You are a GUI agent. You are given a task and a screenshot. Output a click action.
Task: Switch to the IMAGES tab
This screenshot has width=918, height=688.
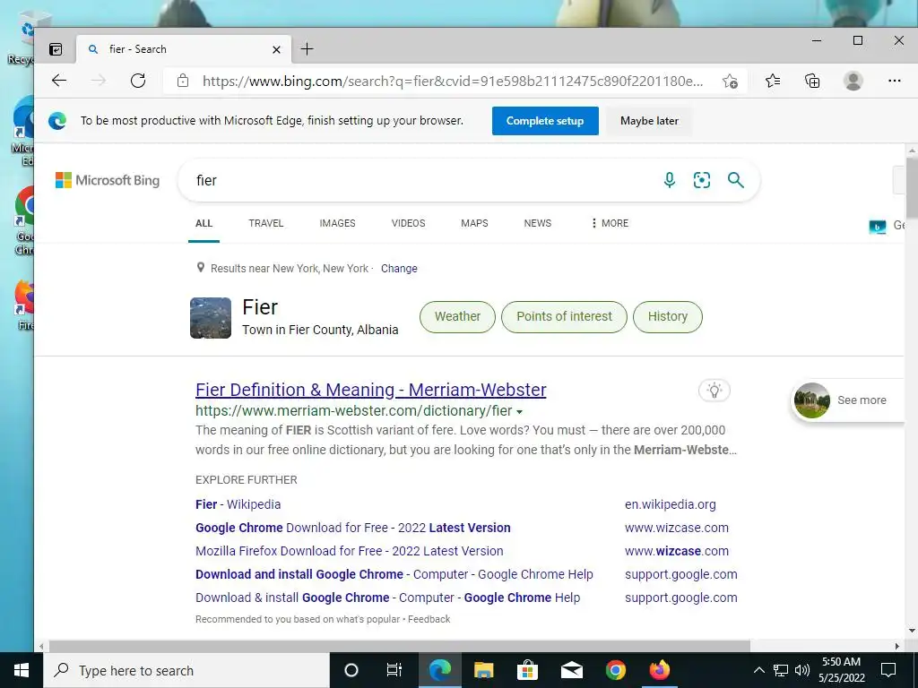pos(337,223)
